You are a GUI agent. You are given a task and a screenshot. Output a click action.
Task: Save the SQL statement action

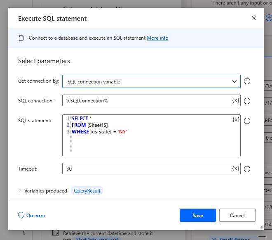tap(198, 215)
